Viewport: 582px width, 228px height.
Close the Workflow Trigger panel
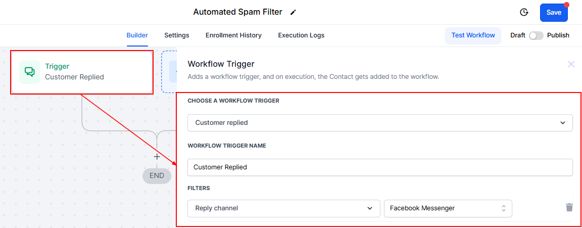(x=571, y=64)
